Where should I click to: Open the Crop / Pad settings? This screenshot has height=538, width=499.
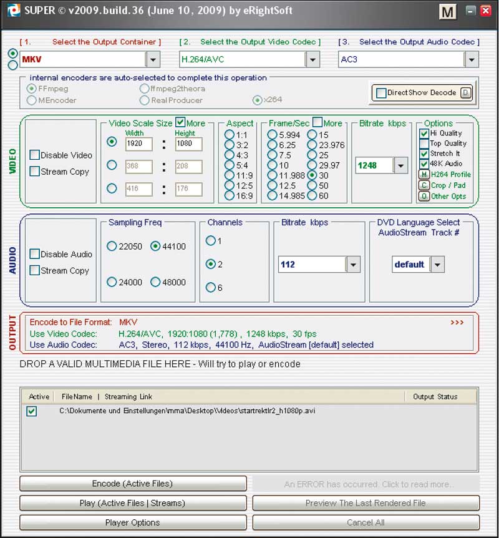(x=424, y=185)
